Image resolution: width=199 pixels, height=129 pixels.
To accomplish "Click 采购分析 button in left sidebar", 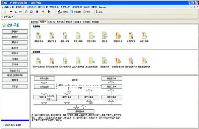I will click(15, 42).
